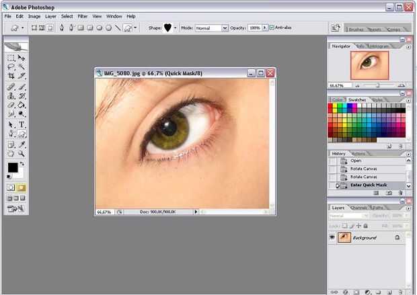Click the Background layer thumbnail
This screenshot has height=295, width=417.
(344, 237)
